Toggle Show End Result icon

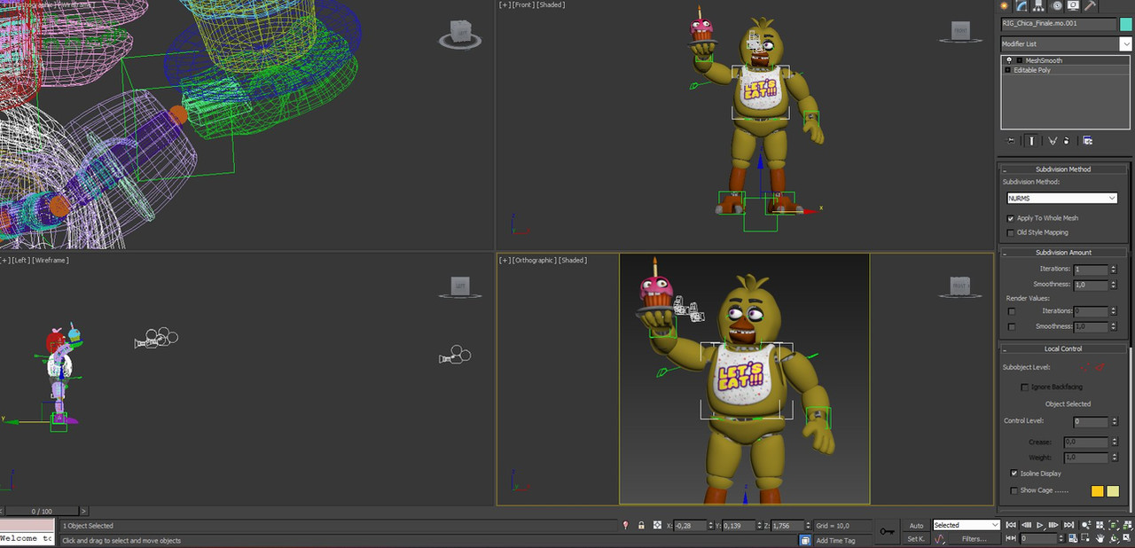tap(1032, 141)
